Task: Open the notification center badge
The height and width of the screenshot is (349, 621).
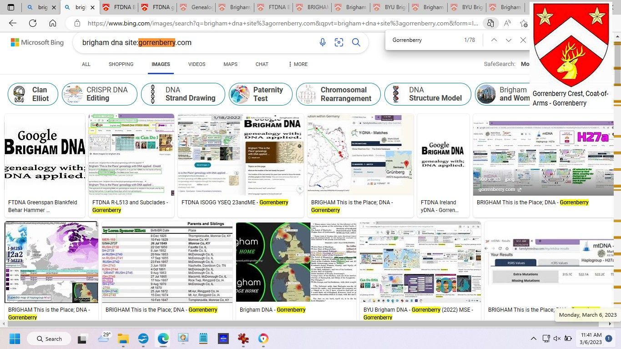Action: tap(609, 339)
